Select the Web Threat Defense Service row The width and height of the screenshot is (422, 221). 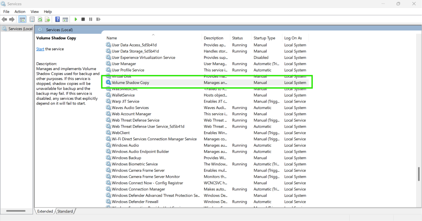[207, 120]
